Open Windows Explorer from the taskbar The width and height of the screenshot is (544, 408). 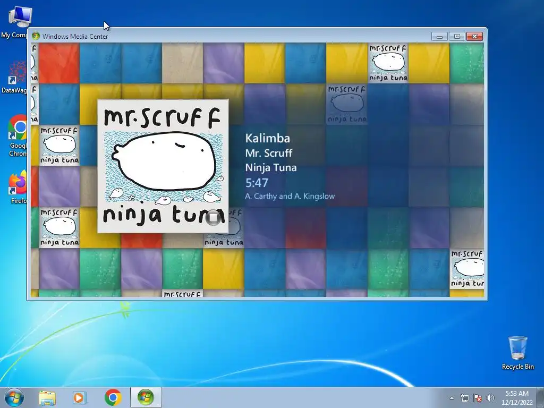tap(47, 397)
